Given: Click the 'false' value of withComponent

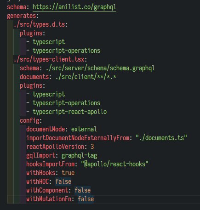Looking at the screenshot, I should (x=83, y=190).
